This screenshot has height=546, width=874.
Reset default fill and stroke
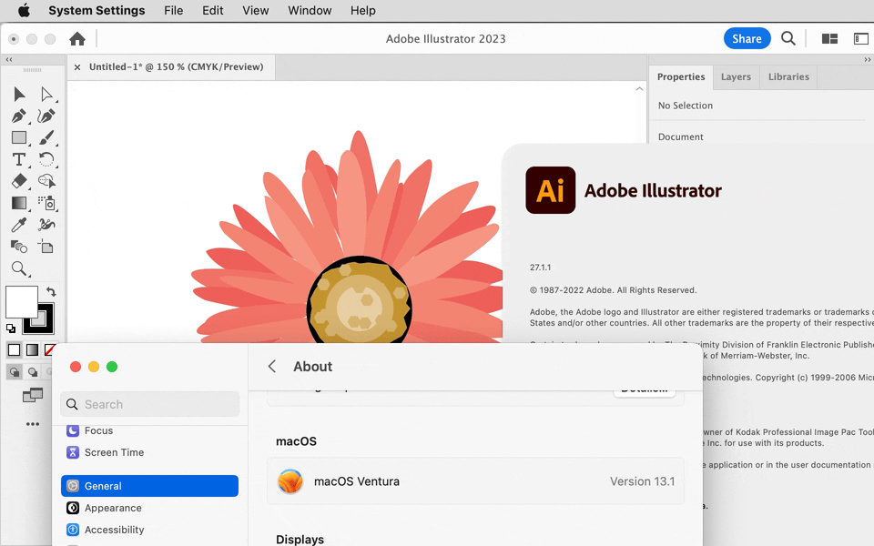pos(11,329)
